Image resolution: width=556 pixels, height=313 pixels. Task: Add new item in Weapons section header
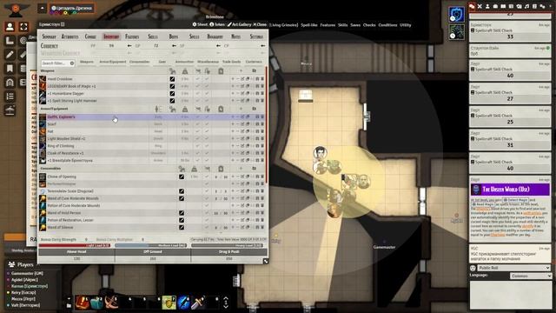click(x=241, y=71)
